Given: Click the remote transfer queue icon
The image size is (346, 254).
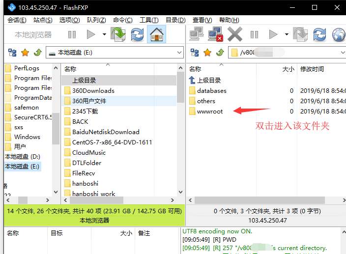Looking at the screenshot, I should coord(300,34).
